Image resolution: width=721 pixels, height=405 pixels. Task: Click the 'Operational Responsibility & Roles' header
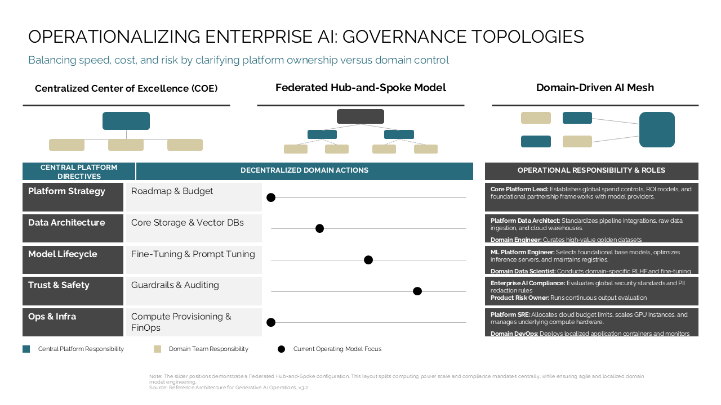[x=591, y=170]
